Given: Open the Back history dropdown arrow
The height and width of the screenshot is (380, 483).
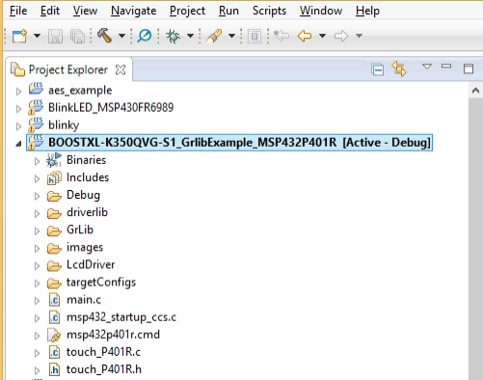Looking at the screenshot, I should point(322,36).
